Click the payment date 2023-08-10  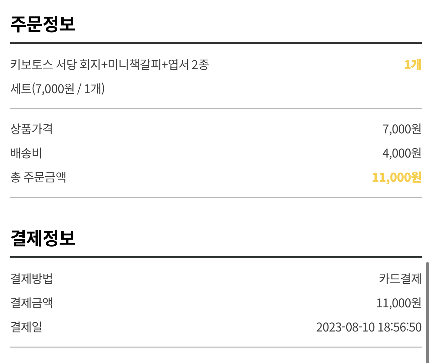pos(345,327)
